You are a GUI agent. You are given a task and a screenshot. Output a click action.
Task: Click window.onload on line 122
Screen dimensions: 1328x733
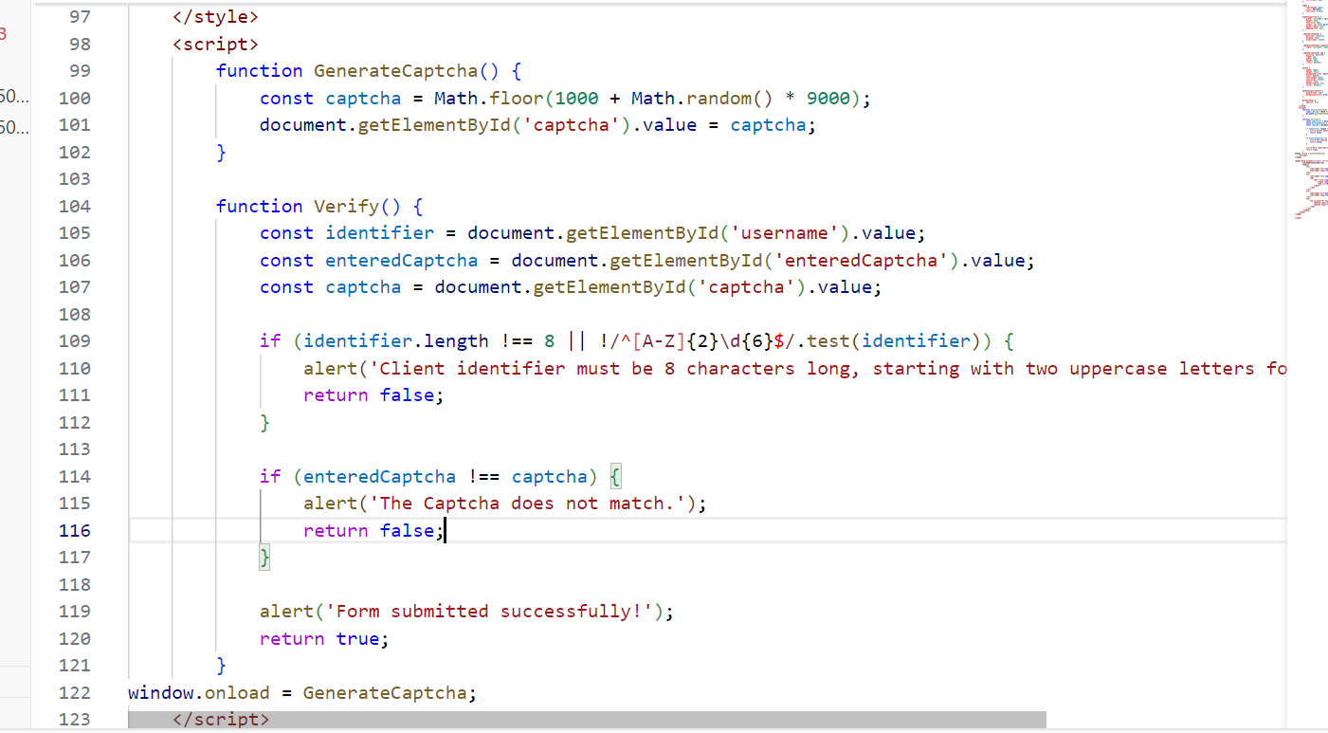pos(199,692)
